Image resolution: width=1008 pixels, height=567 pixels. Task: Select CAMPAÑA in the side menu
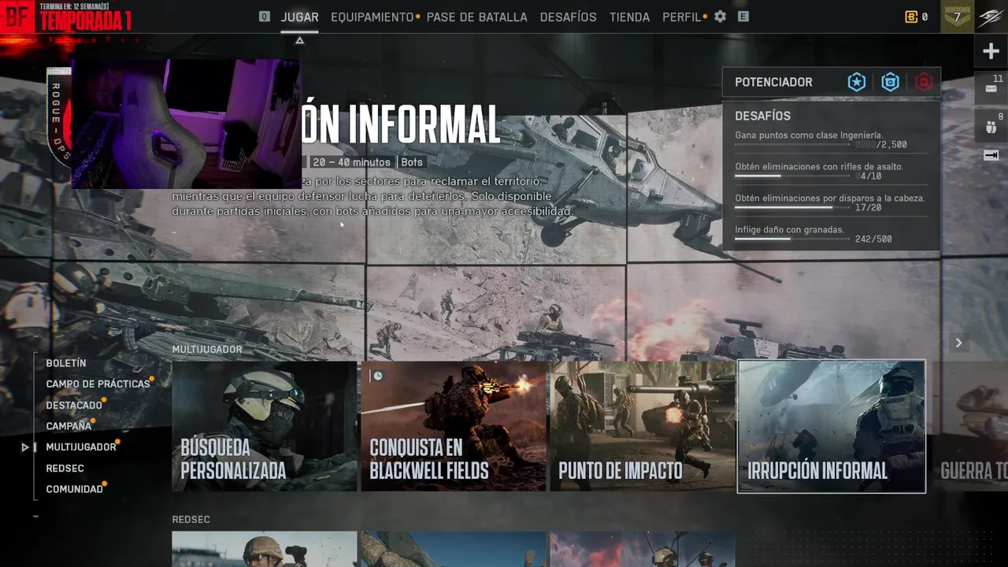pos(69,425)
